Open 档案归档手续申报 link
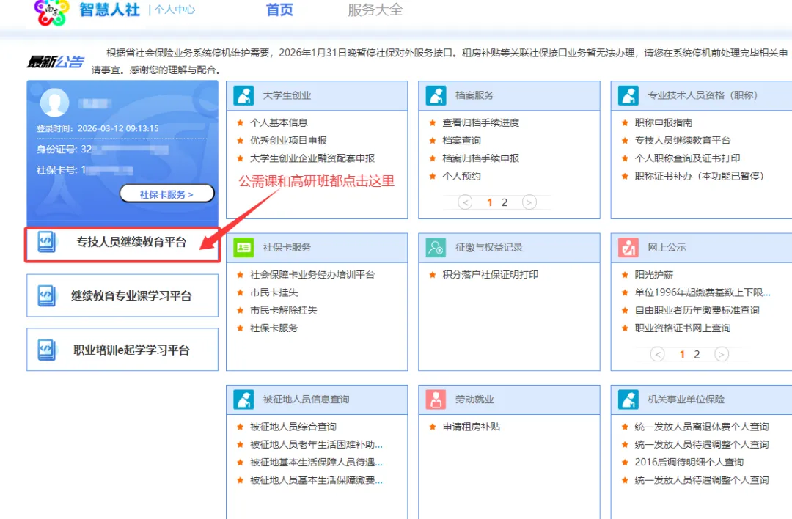 (x=481, y=158)
